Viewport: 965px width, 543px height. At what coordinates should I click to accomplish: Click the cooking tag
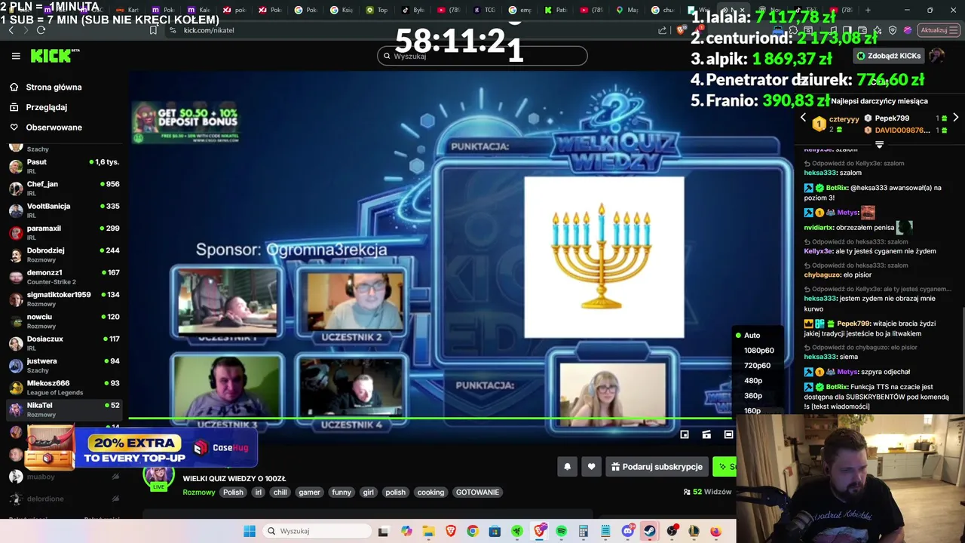click(430, 492)
